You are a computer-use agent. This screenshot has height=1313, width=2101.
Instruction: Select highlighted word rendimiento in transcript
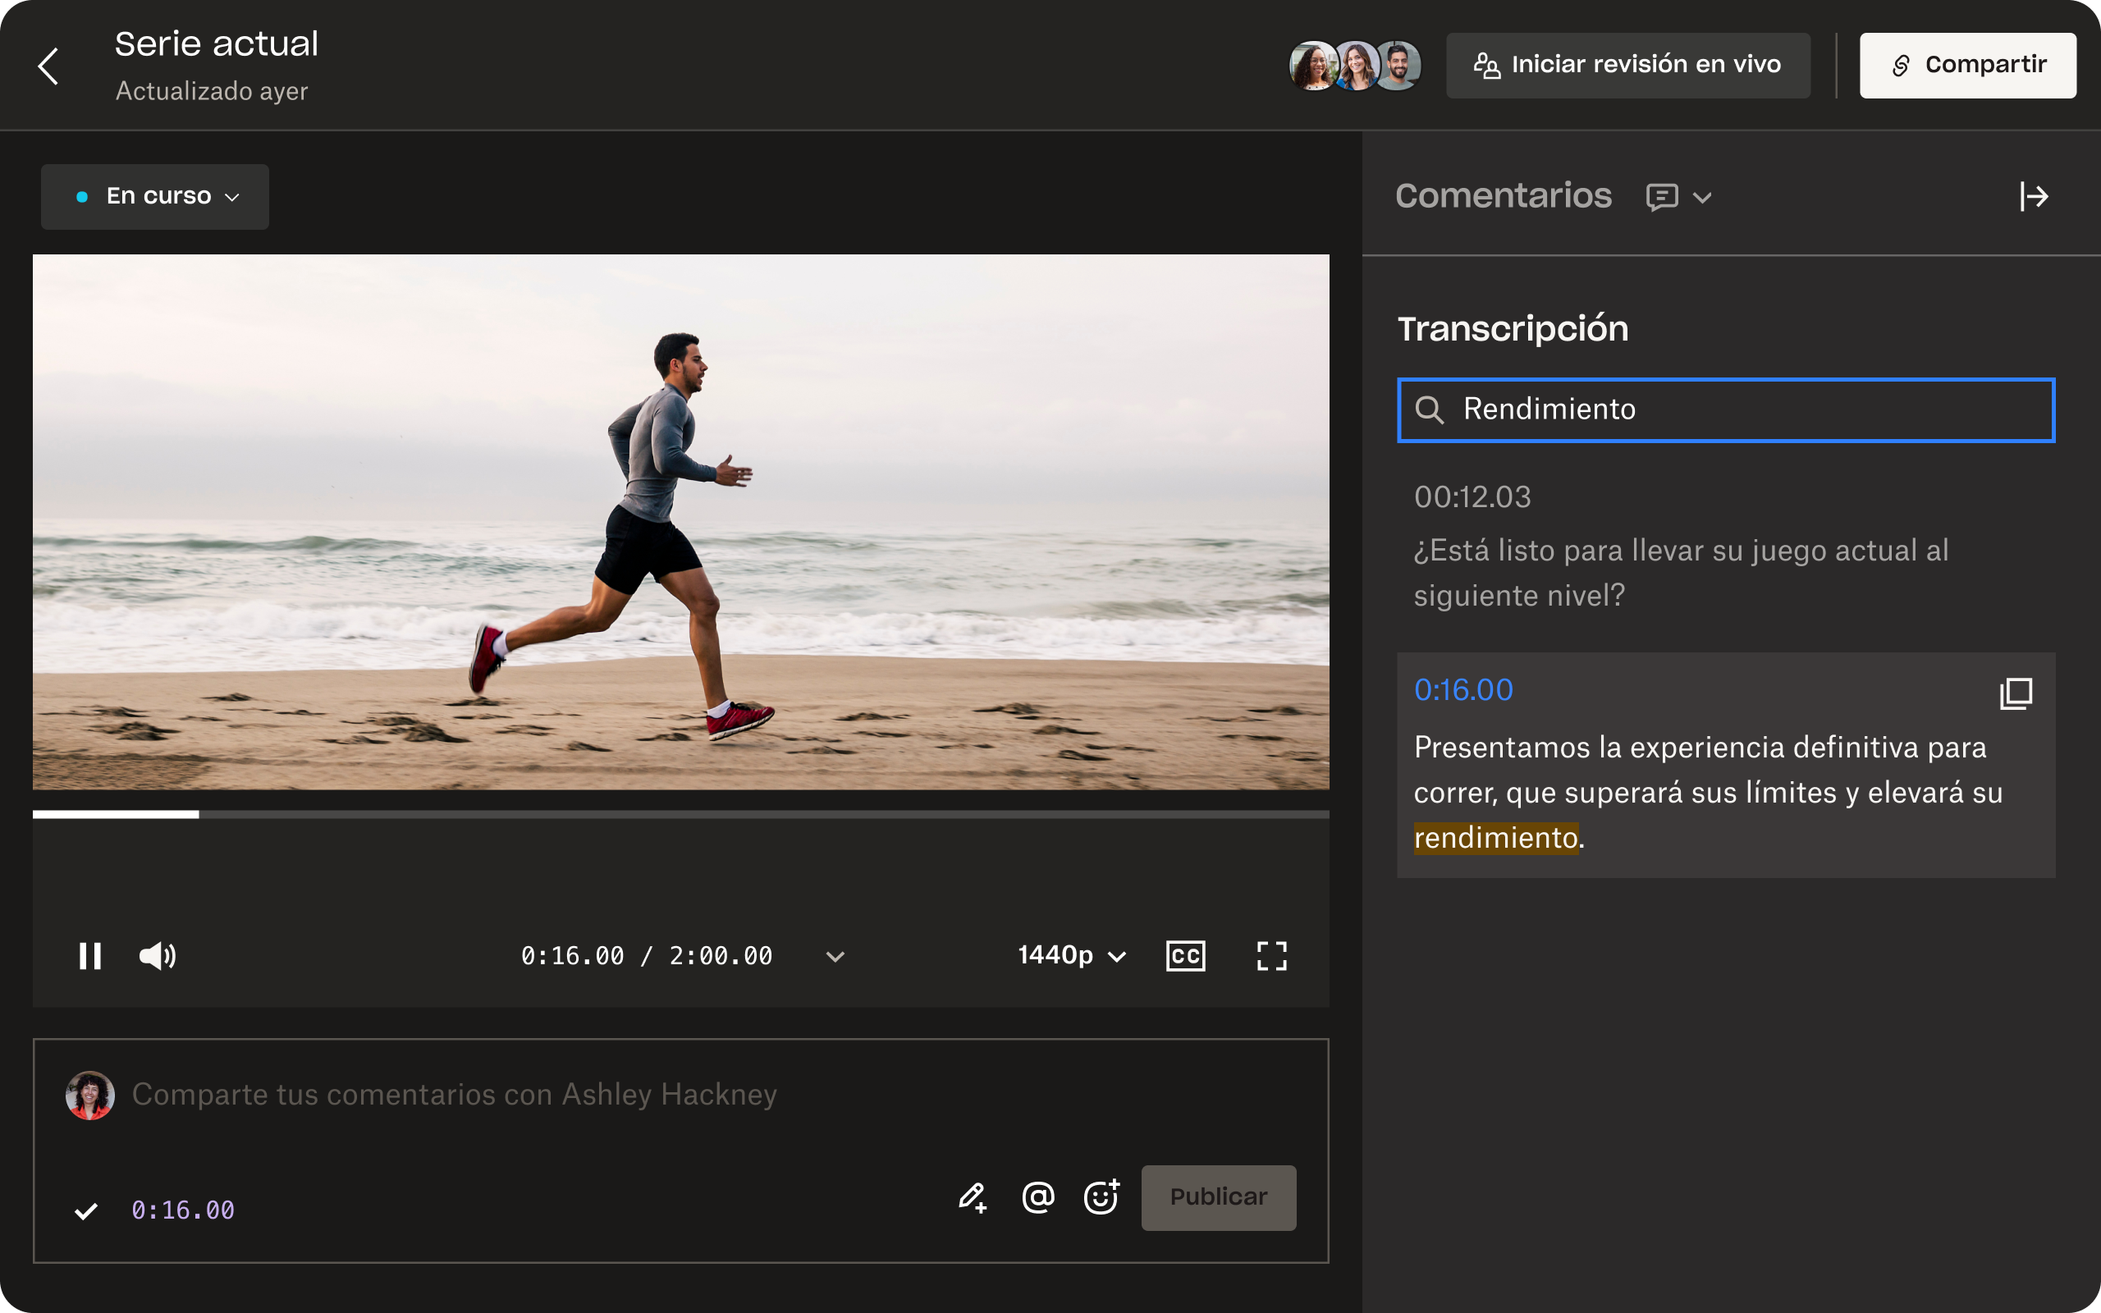(x=1496, y=838)
